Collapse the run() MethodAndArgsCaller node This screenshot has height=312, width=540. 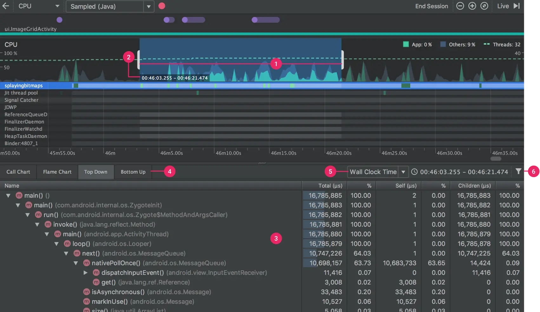[28, 215]
